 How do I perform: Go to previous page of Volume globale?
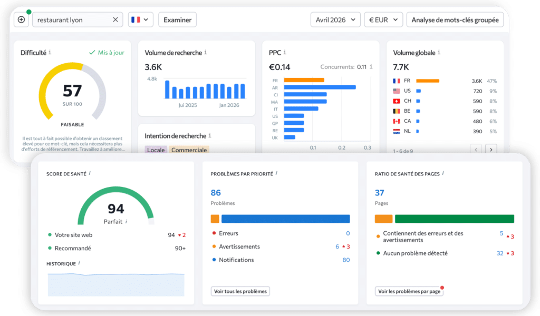(476, 150)
